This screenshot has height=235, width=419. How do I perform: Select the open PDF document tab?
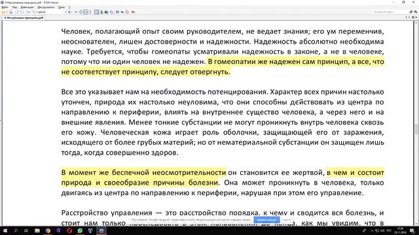pyautogui.click(x=24, y=18)
